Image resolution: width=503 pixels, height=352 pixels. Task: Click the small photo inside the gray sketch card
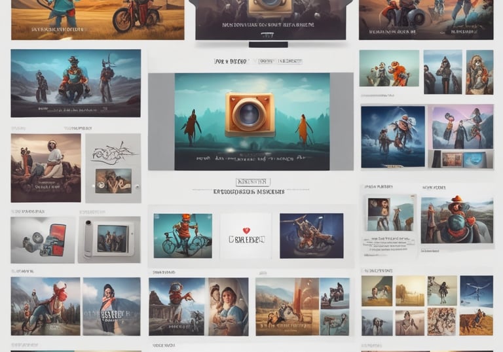coord(113,181)
